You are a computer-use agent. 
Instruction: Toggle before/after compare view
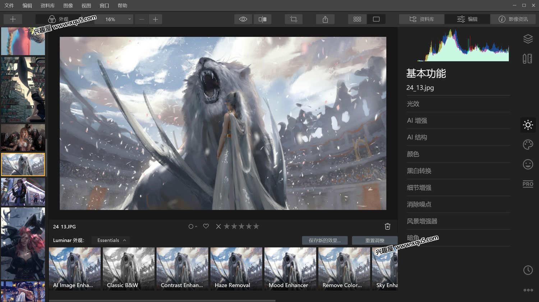coord(263,19)
